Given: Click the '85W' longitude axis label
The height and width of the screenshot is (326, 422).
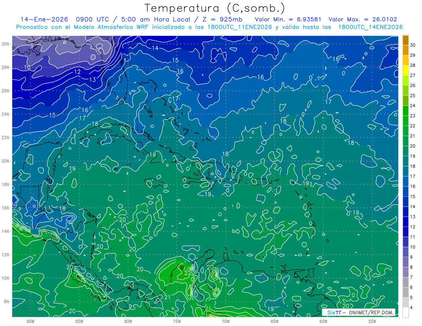Looking at the screenshot, I should click(79, 321).
